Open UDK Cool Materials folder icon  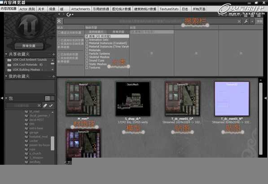click(9, 65)
